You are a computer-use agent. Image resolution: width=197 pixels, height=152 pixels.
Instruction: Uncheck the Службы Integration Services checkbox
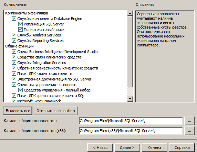tap(14, 63)
